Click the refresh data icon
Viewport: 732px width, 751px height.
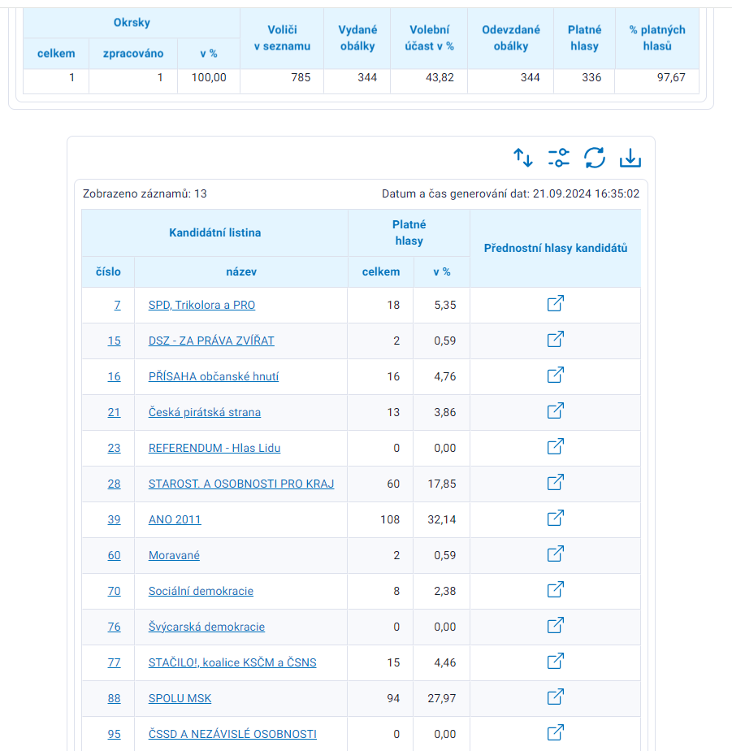595,158
